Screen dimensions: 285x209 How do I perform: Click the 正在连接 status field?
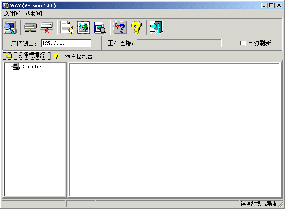[x=179, y=43]
